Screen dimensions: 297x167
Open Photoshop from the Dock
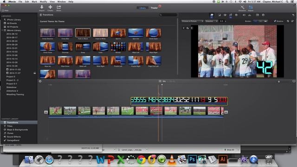tap(192, 160)
